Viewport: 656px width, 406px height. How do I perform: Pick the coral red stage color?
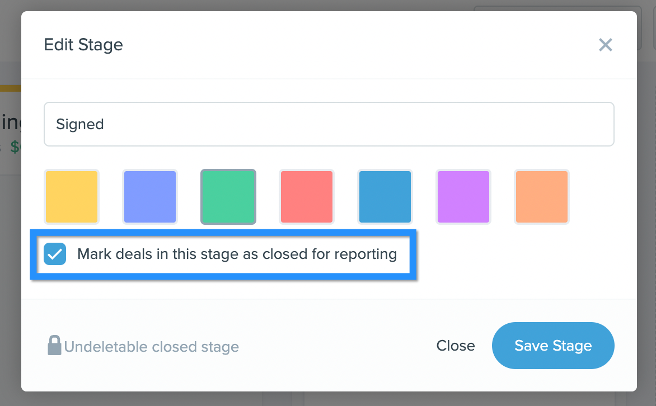coord(307,196)
